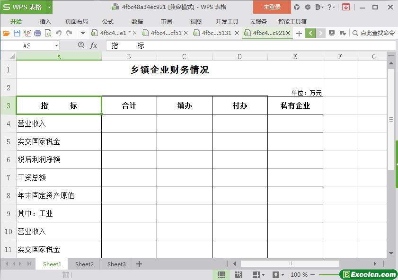Open the 云服务 ribbon tab

258,22
